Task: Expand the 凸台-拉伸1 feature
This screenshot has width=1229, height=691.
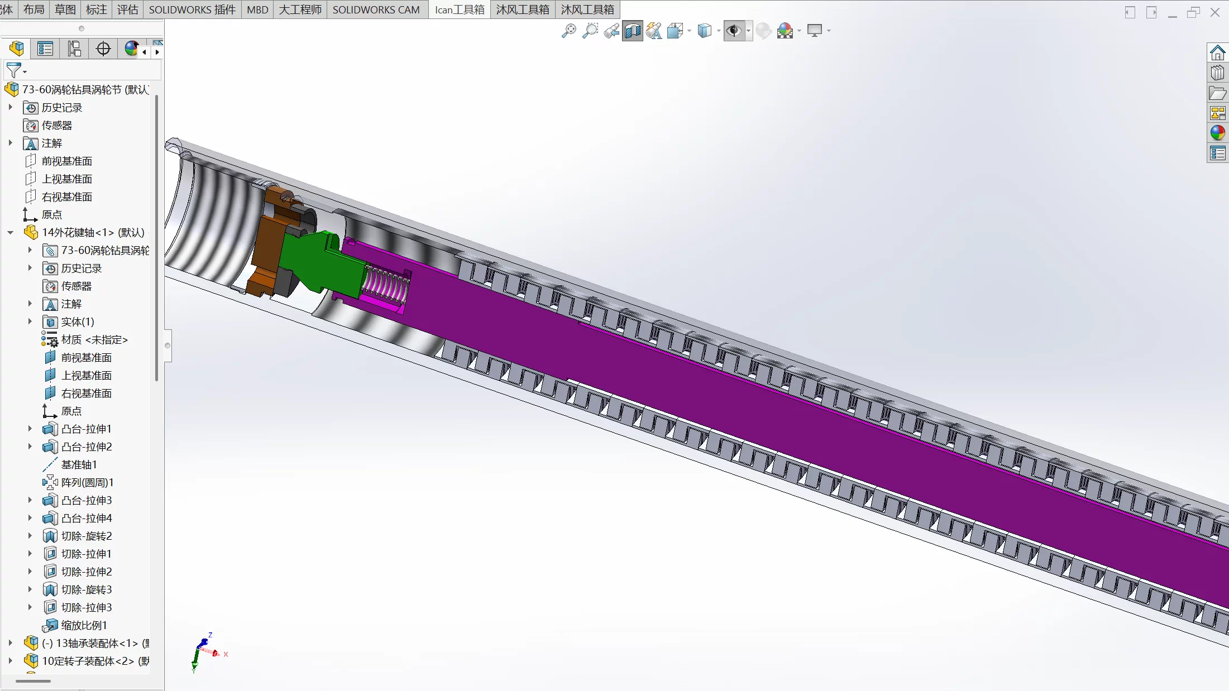Action: click(30, 429)
